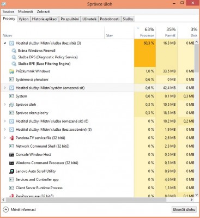200x218 pixels.
Task: Open the Možnosti menu
Action: [x=26, y=11]
